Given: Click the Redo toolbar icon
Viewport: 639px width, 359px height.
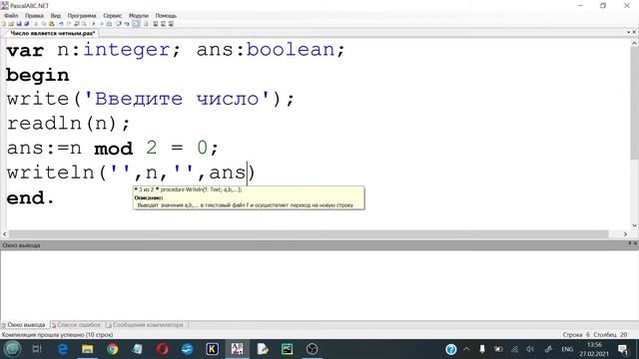Looking at the screenshot, I should [69, 24].
